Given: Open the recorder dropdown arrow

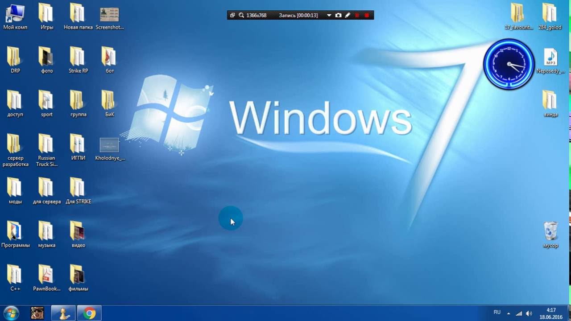Looking at the screenshot, I should click(329, 15).
